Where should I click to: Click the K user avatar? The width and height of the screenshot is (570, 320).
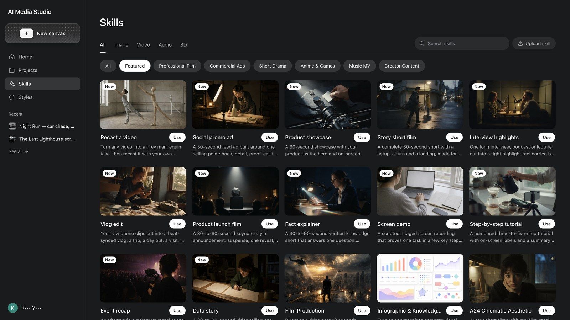(x=13, y=308)
